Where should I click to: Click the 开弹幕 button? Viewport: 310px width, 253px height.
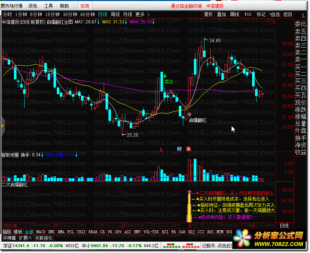(9, 238)
